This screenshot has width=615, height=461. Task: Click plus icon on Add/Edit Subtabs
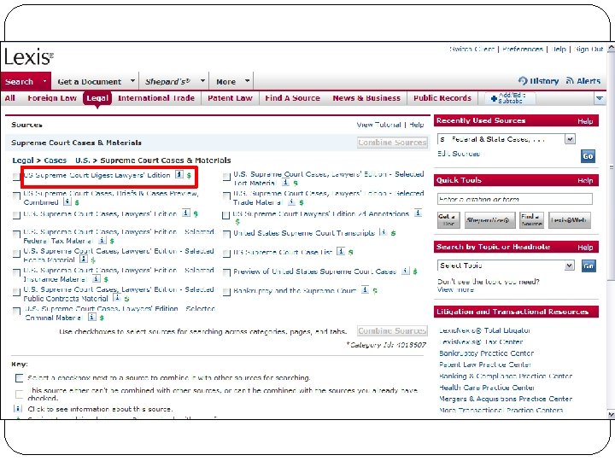click(x=494, y=99)
